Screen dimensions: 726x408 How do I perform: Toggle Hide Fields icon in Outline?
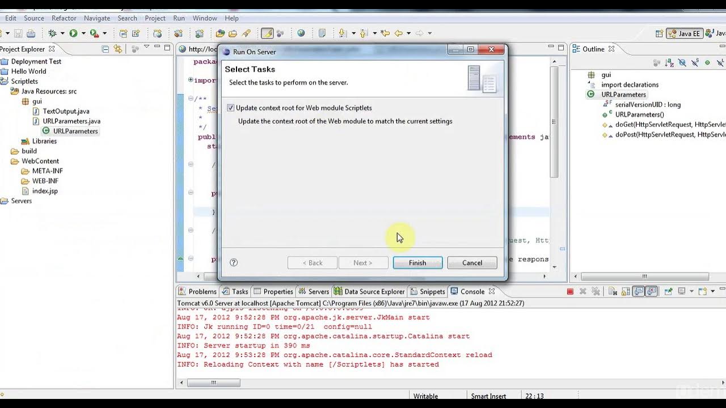(682, 63)
